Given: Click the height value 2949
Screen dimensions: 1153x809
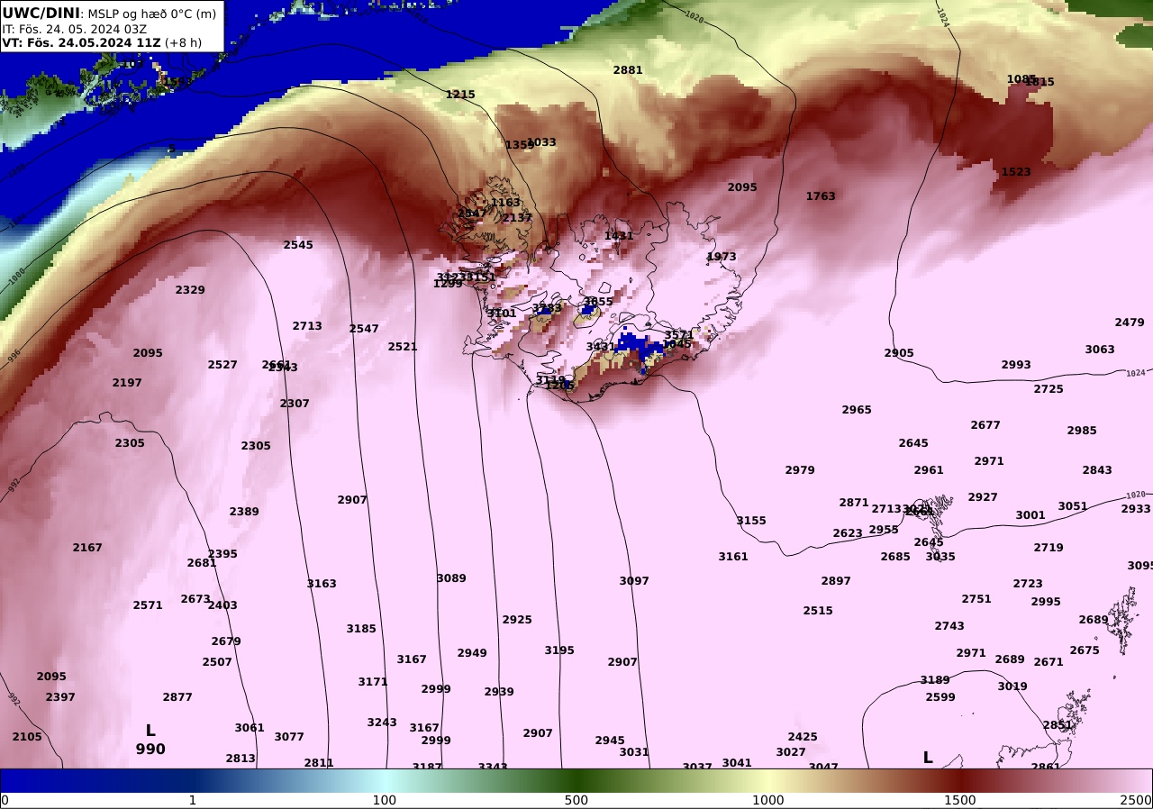Looking at the screenshot, I should coord(472,653).
